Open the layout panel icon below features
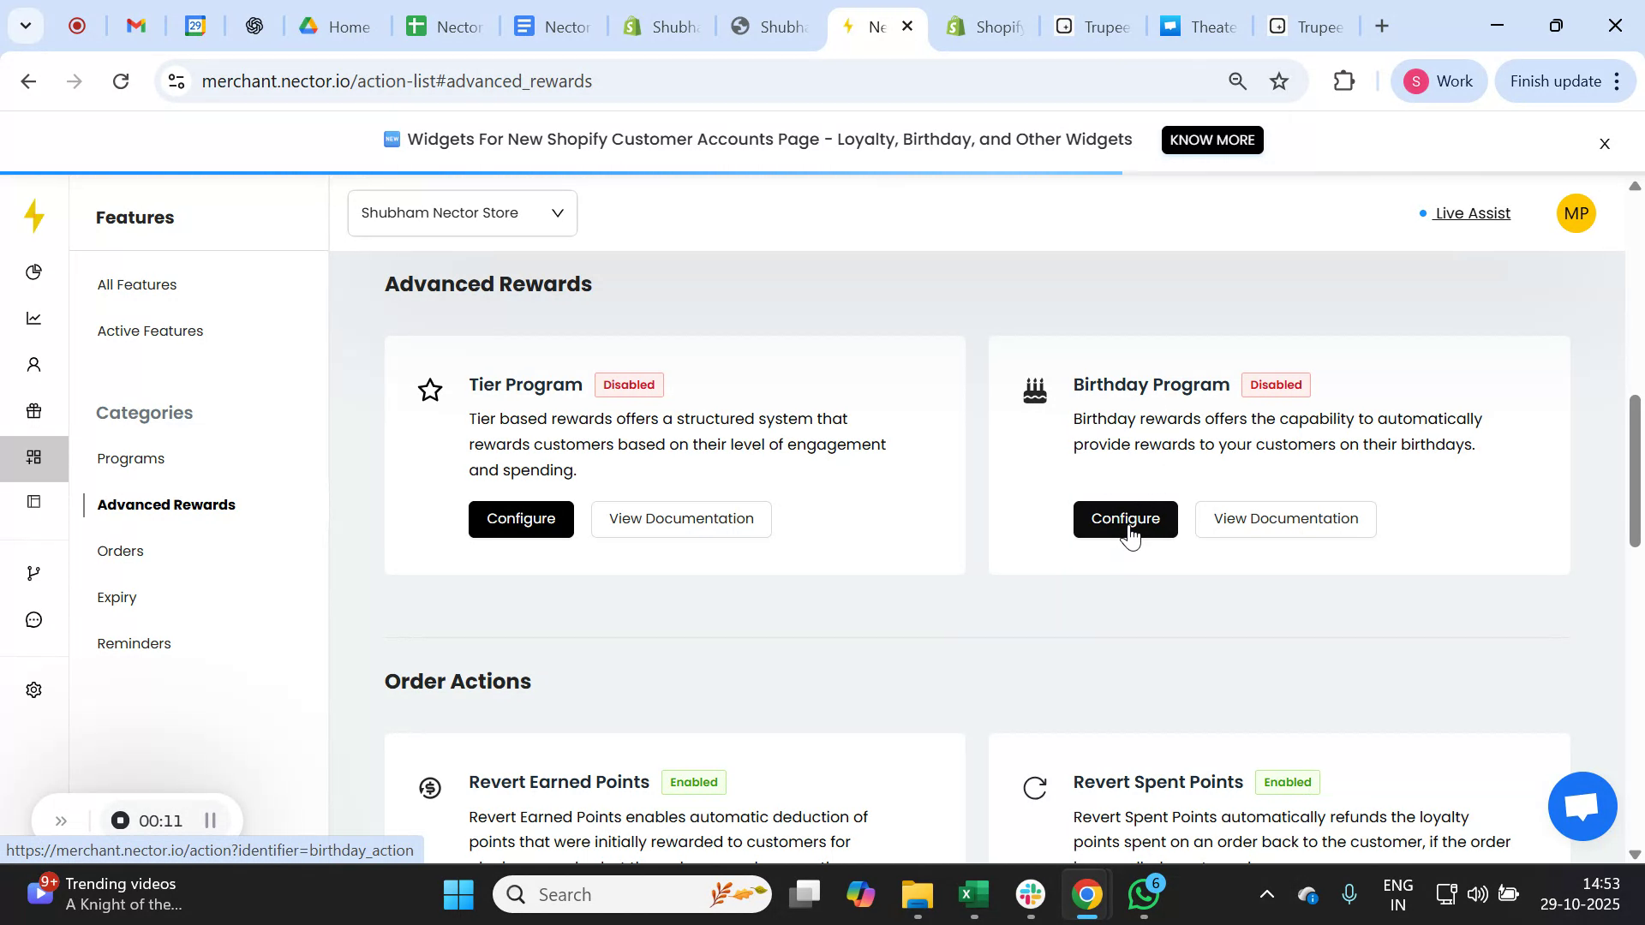The width and height of the screenshot is (1645, 925). click(33, 501)
